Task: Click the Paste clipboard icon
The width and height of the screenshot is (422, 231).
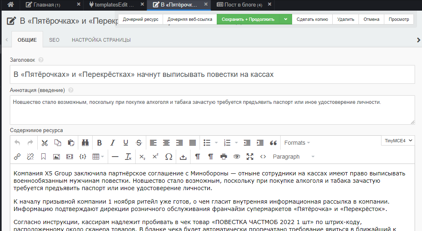Action: (x=71, y=143)
